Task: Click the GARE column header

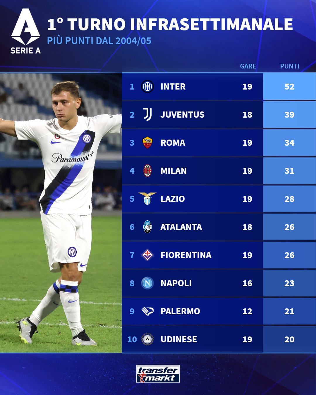Action: [x=248, y=66]
